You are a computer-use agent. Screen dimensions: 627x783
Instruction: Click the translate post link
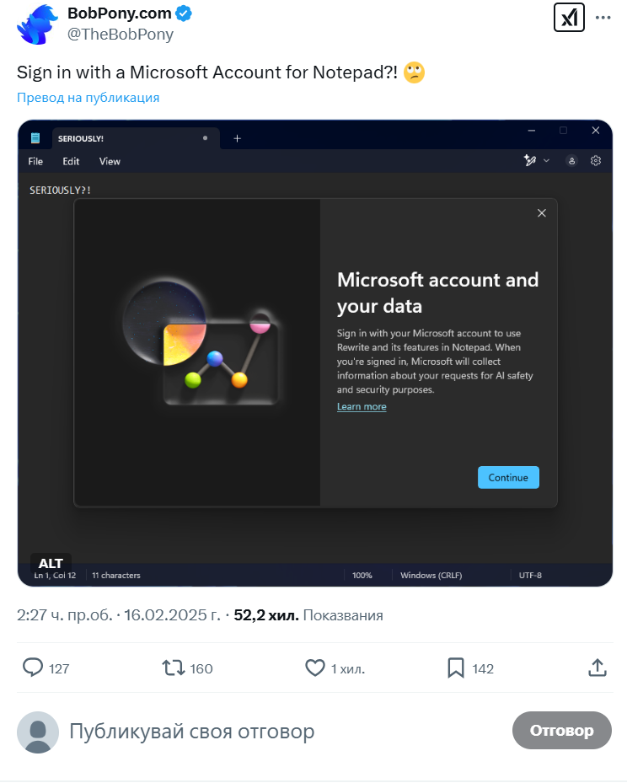point(88,98)
